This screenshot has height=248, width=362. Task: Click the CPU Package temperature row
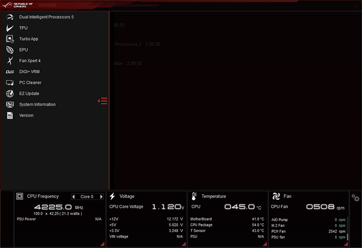pos(227,225)
